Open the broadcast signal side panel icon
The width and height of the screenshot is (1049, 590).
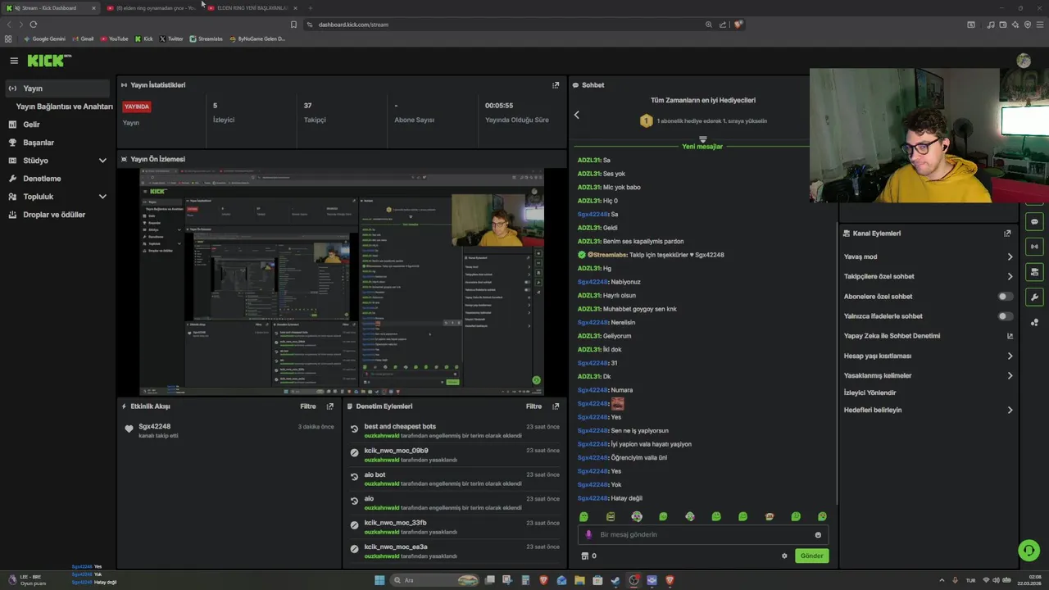coord(1034,247)
